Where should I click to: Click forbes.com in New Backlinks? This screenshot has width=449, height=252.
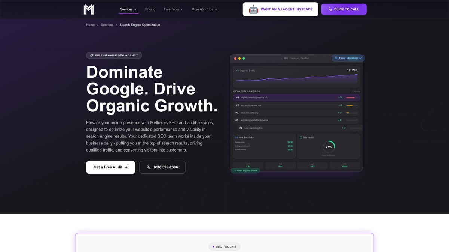240,142
